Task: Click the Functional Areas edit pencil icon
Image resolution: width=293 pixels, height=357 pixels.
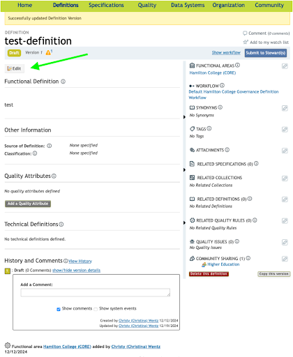Action: 285,66
